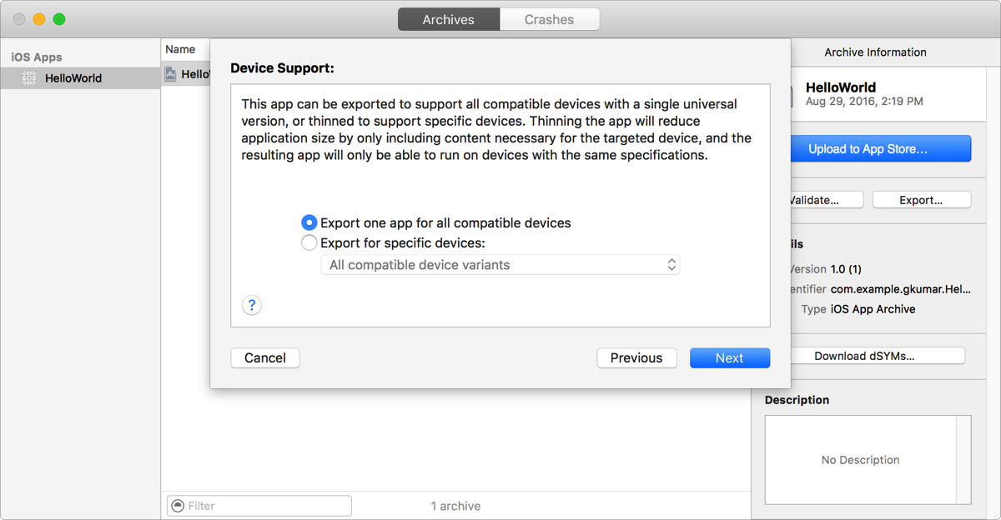
Task: Open help with the question mark button
Action: 252,305
